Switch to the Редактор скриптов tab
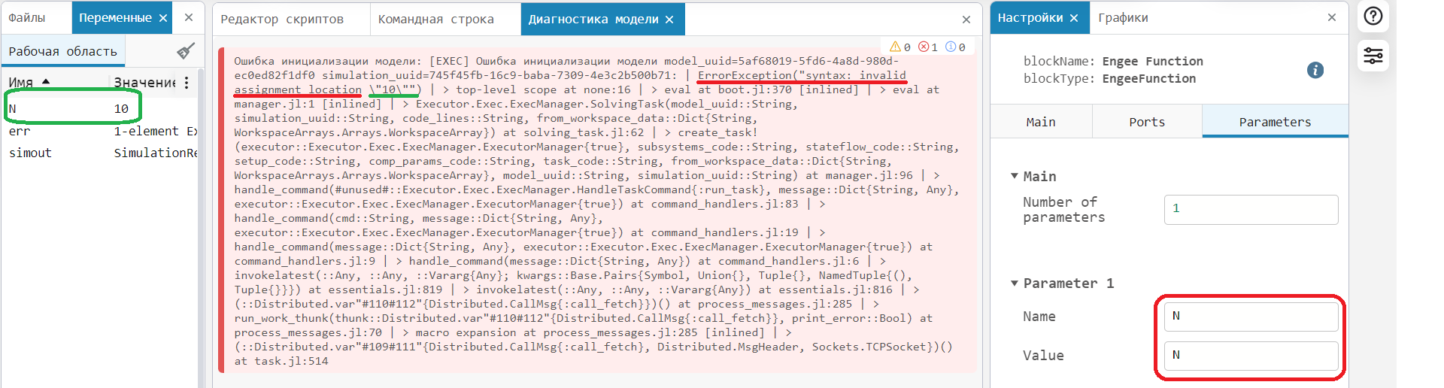Viewport: 1444px width, 388px height. (x=282, y=20)
